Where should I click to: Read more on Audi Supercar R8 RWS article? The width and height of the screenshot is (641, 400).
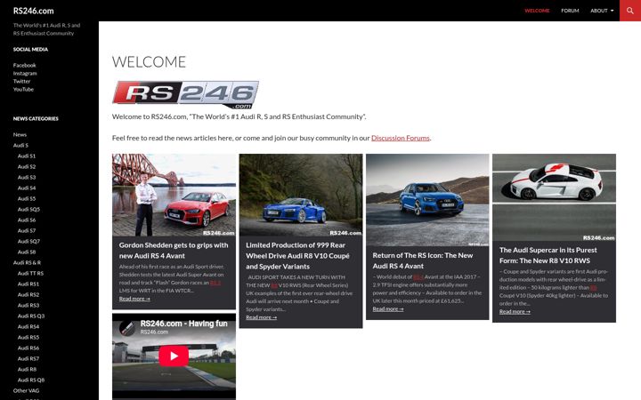(515, 312)
